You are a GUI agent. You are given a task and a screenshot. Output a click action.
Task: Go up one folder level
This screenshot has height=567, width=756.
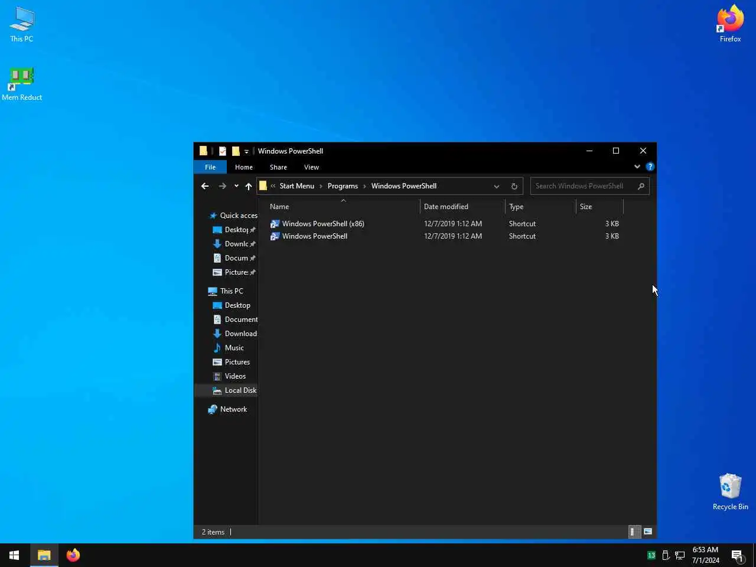click(249, 186)
